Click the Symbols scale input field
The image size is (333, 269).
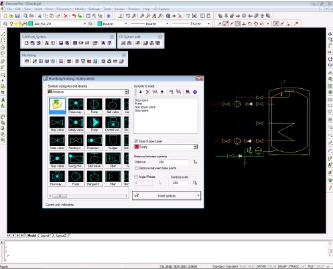click(180, 183)
